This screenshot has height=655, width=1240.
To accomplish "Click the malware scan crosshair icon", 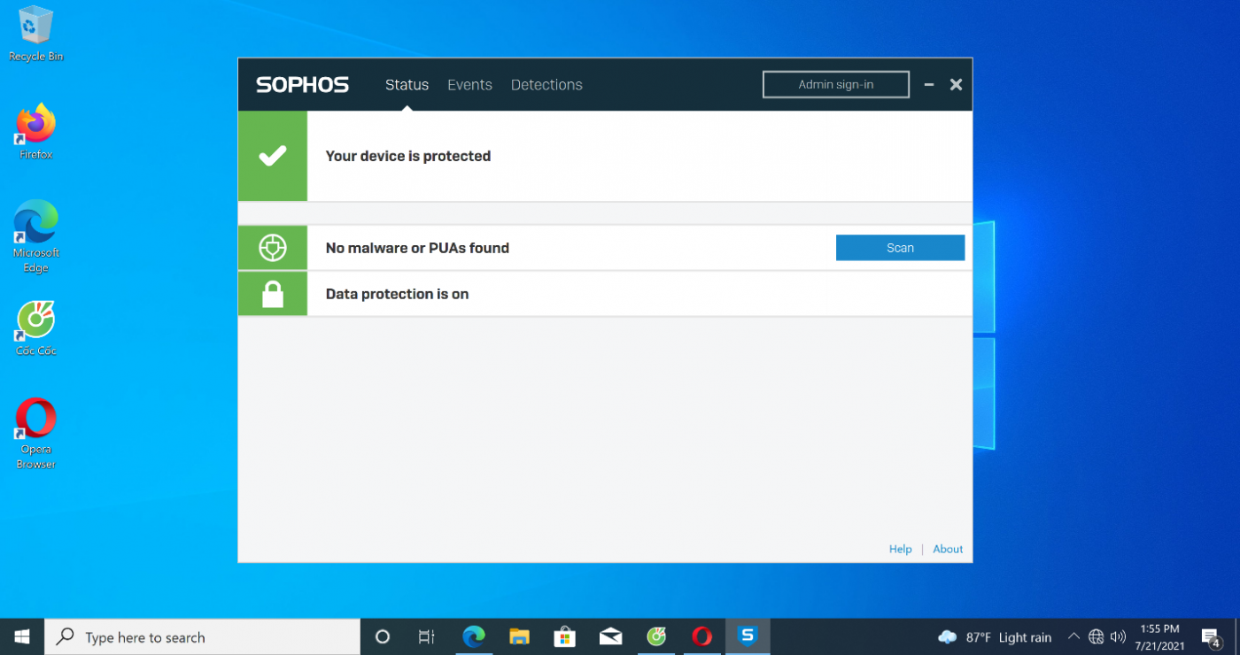I will click(273, 248).
